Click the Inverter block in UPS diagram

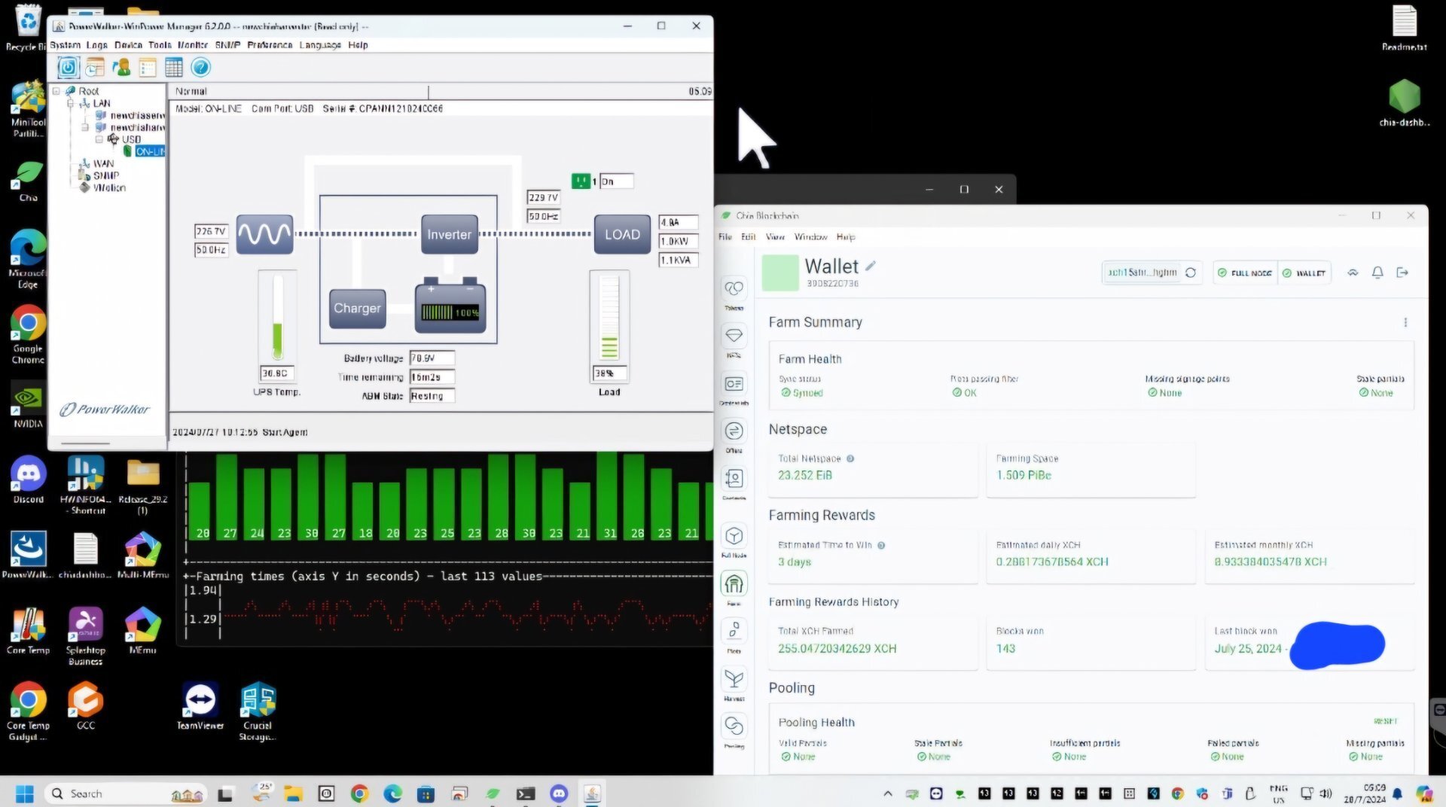click(x=450, y=234)
